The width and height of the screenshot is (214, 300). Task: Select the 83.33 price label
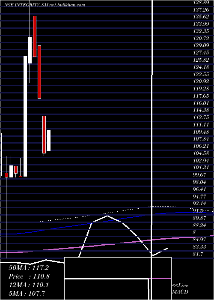200,247
